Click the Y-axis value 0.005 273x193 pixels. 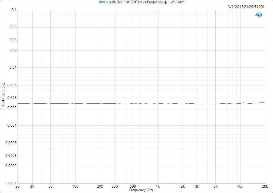coord(12,85)
